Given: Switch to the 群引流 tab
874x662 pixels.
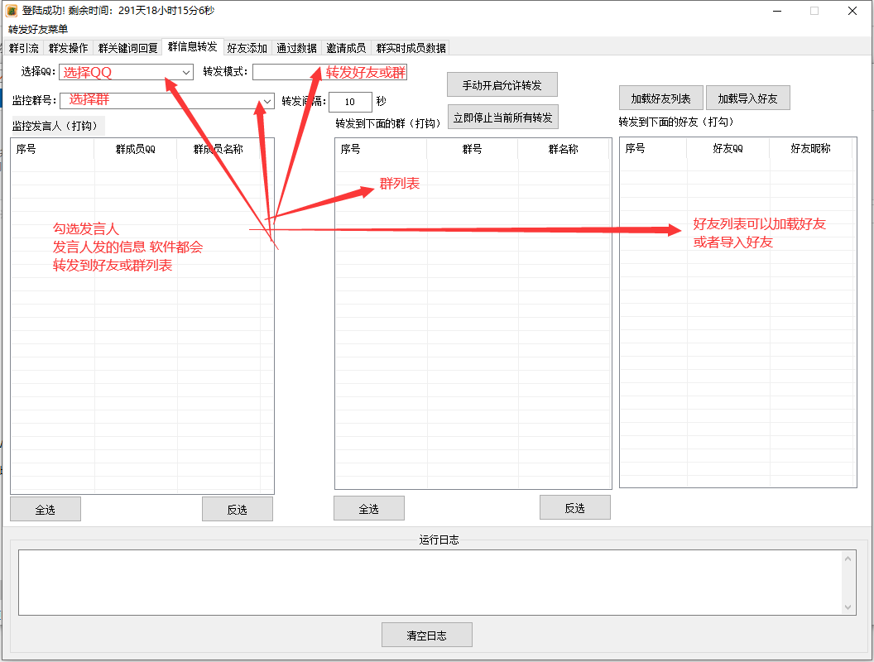Looking at the screenshot, I should click(x=24, y=48).
